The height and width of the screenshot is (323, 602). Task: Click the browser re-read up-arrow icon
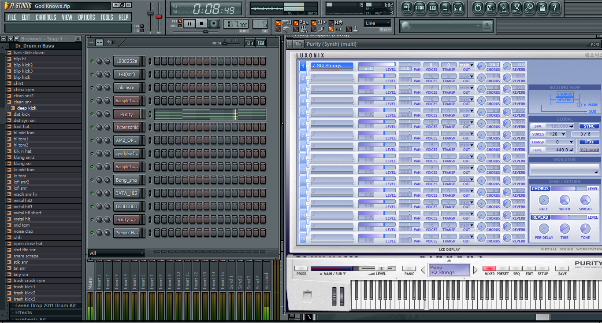[11, 39]
